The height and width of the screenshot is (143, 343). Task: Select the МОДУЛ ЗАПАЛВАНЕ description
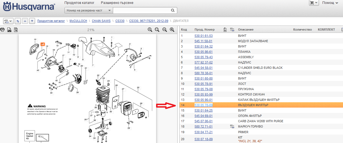(253, 41)
